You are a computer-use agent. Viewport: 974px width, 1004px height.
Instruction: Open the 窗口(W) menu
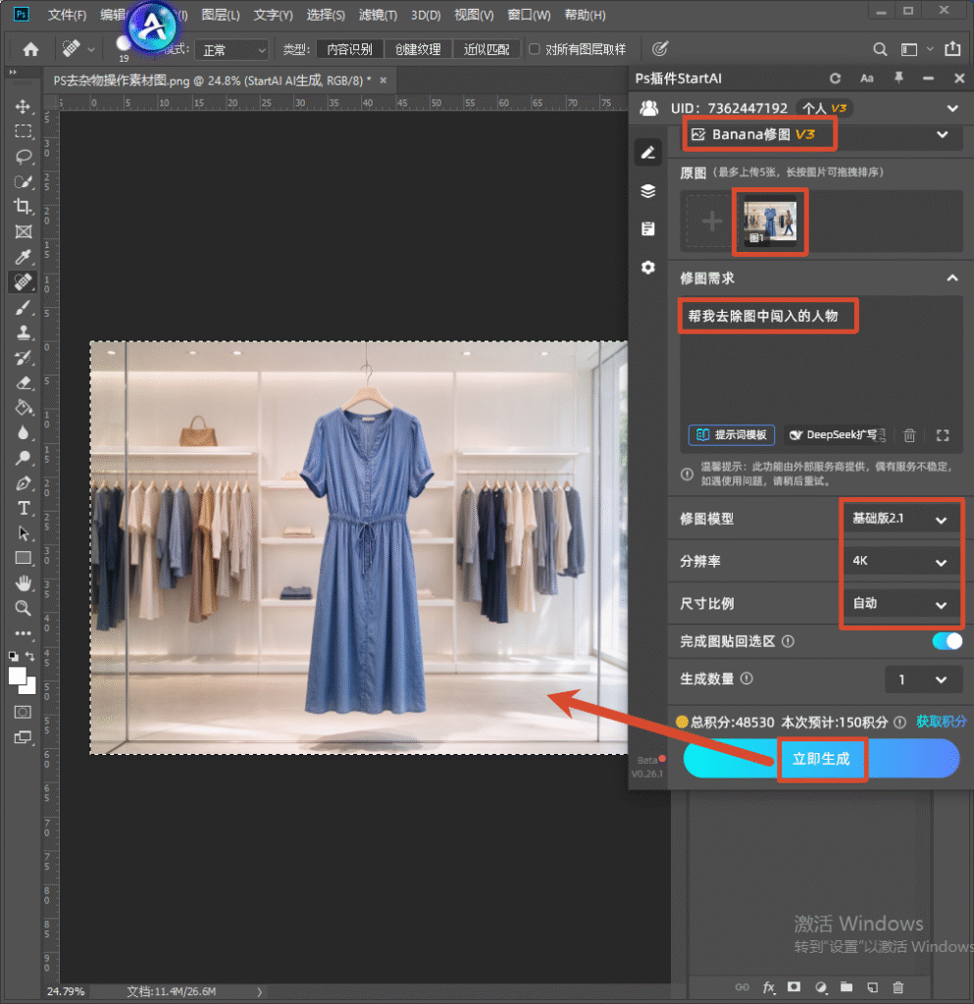[x=529, y=15]
